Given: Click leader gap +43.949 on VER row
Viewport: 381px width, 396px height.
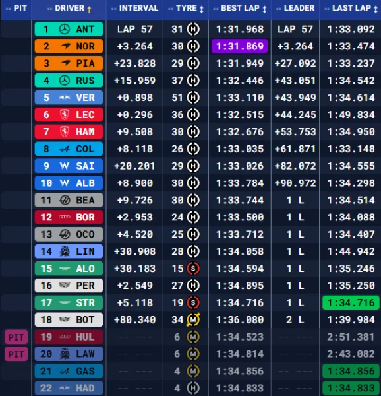Looking at the screenshot, I should point(295,98).
